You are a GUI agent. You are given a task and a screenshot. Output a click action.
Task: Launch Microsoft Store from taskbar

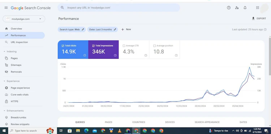click(70, 131)
